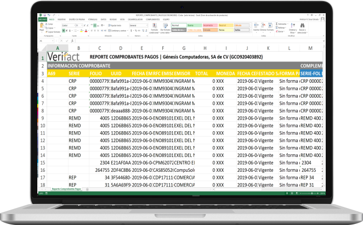The width and height of the screenshot is (363, 225).
Task: Click the Normal view status bar icon
Action: (287, 193)
